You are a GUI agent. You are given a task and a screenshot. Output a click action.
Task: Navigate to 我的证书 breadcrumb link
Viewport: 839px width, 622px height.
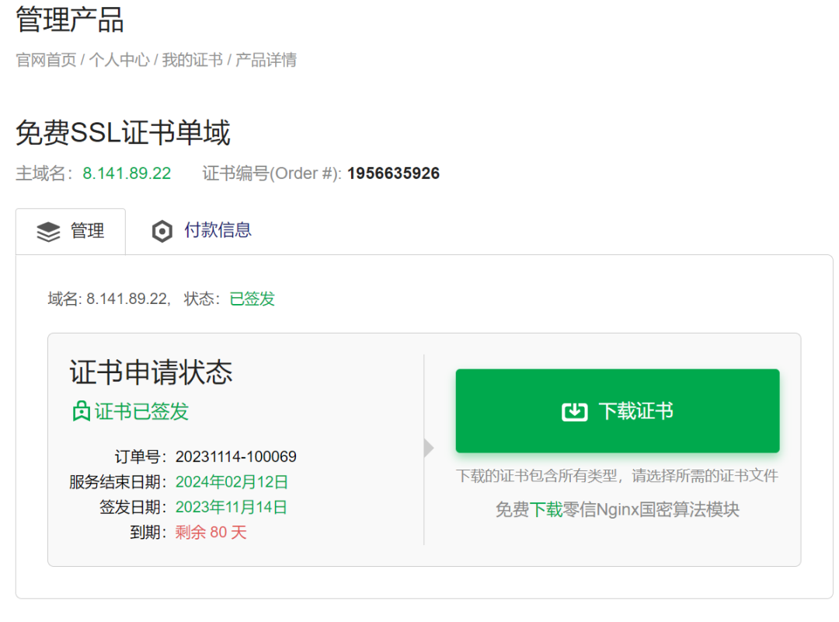[193, 60]
